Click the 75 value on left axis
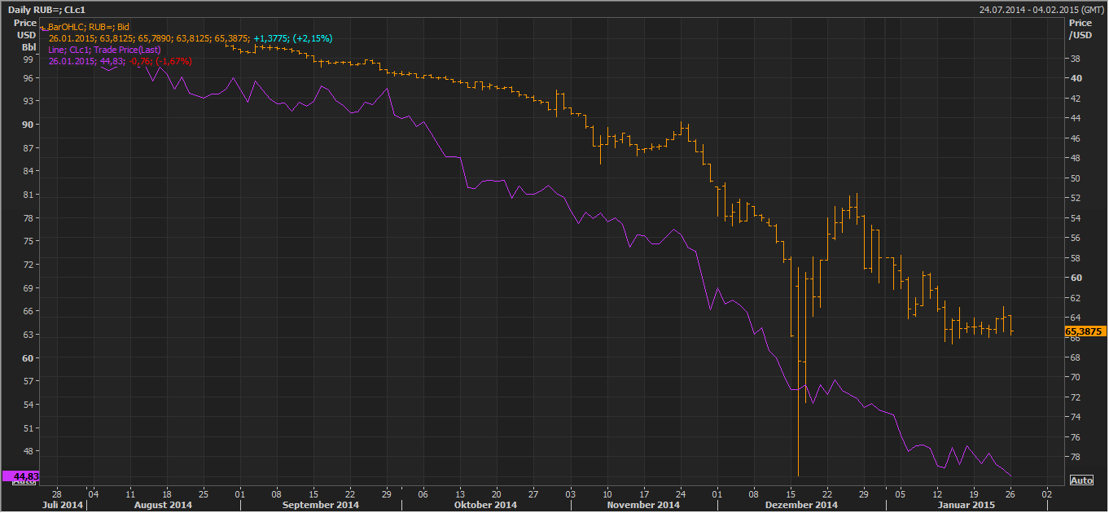 pos(28,241)
